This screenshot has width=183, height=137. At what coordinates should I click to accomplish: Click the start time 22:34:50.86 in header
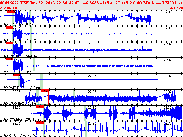click(9, 8)
